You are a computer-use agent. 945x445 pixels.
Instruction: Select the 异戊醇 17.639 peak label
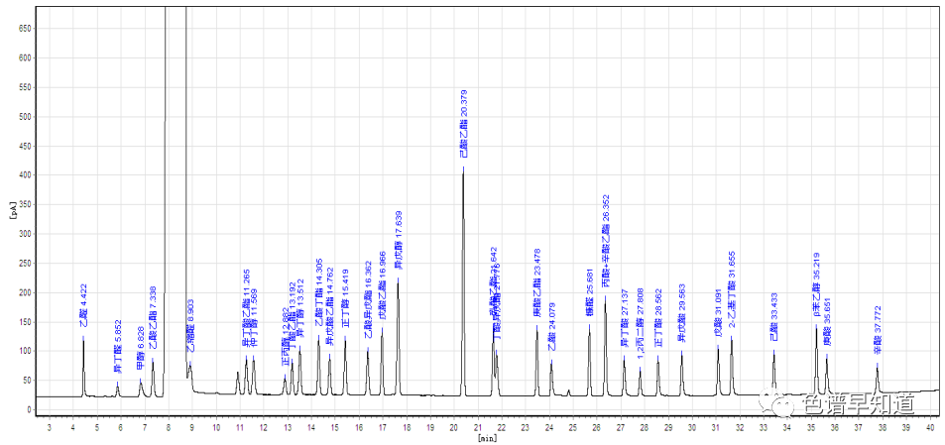click(x=399, y=240)
